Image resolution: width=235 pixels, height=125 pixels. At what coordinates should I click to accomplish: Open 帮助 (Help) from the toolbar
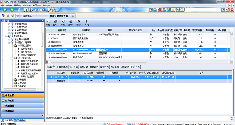pyautogui.click(x=79, y=23)
